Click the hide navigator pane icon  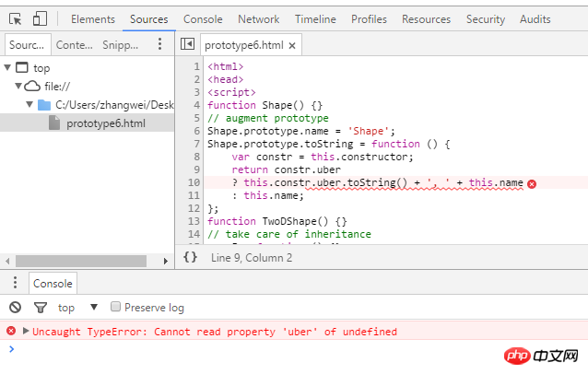187,44
